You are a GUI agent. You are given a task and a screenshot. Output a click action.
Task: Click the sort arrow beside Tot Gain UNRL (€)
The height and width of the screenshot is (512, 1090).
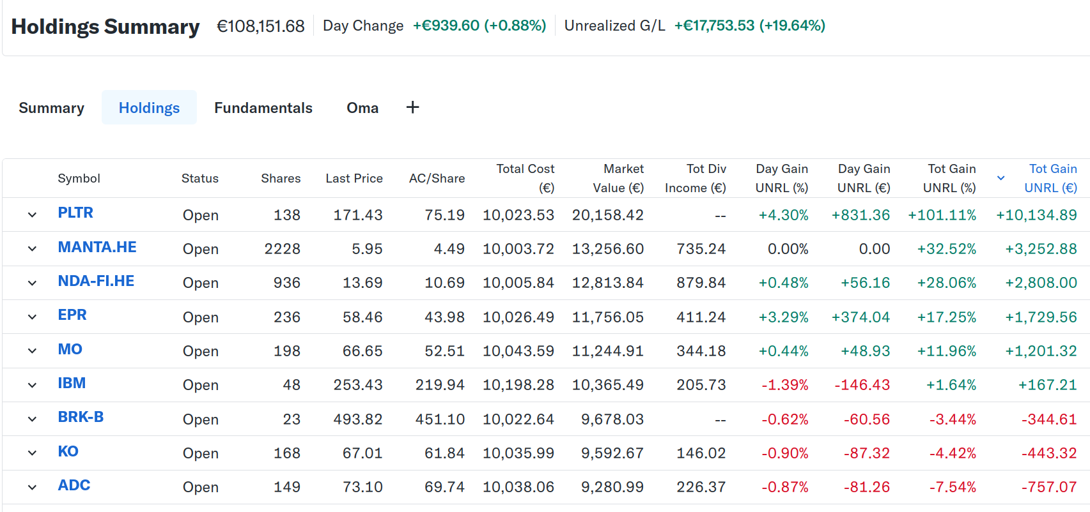(x=1001, y=178)
